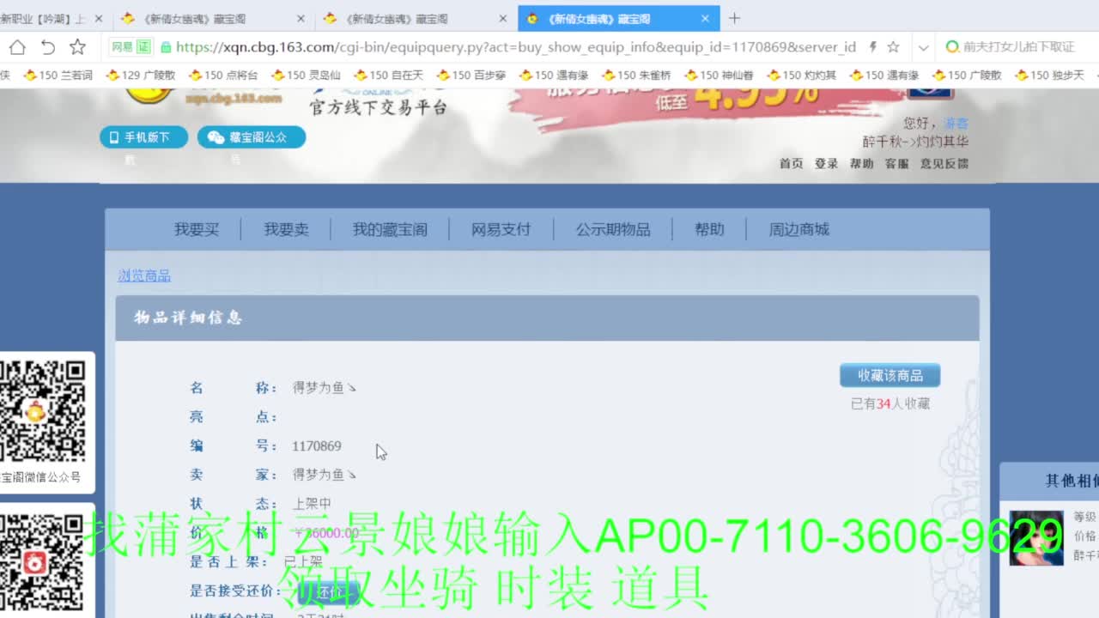Image resolution: width=1099 pixels, height=618 pixels.
Task: Click the undo/back arrow icon
Action: (x=48, y=47)
